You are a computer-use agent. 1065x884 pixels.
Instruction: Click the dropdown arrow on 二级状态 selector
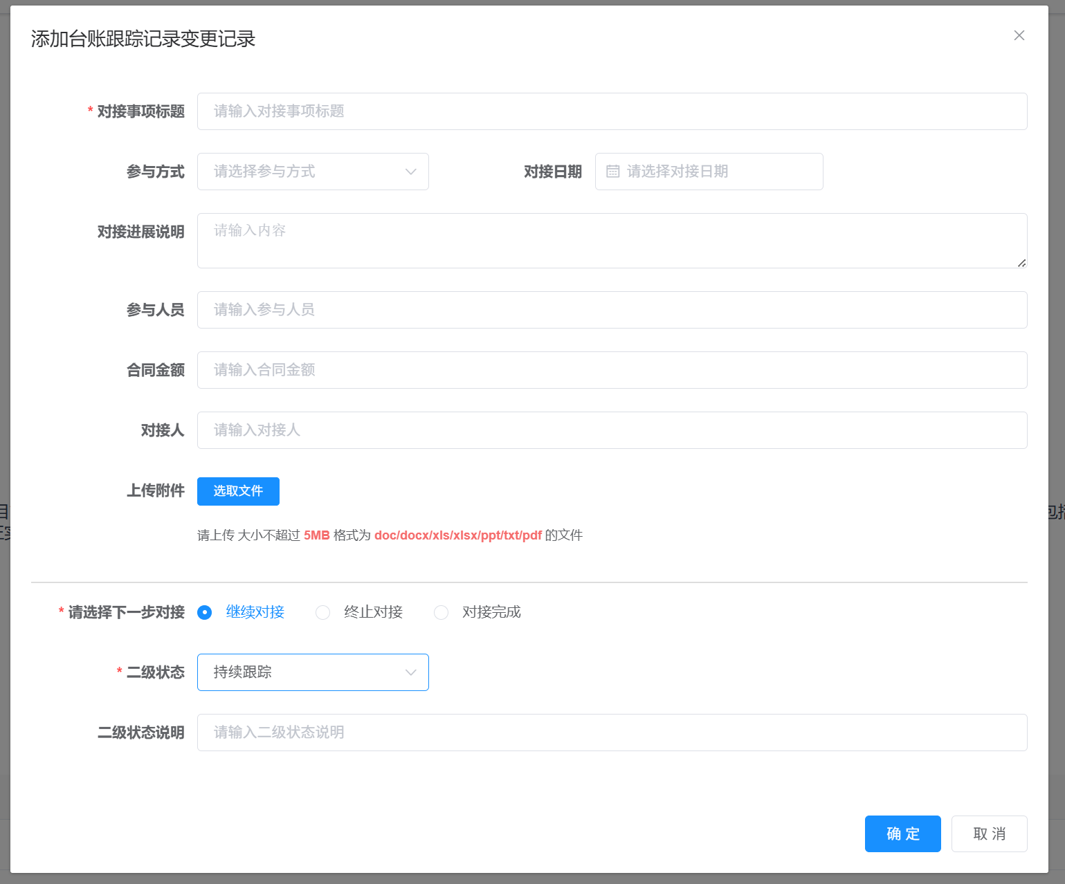pos(410,672)
